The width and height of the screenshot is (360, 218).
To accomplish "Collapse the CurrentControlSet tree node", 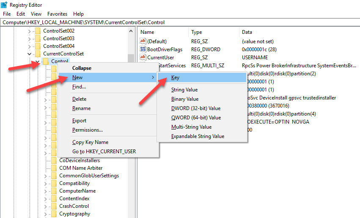I will tap(29, 54).
